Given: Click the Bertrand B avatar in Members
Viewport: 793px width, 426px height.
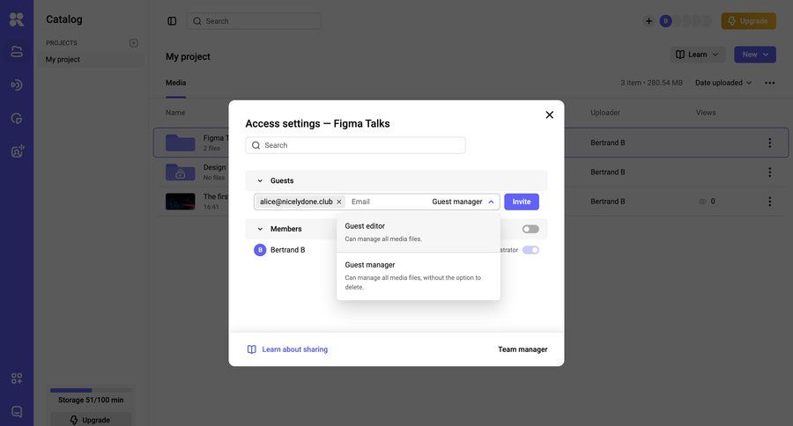Looking at the screenshot, I should pos(260,250).
